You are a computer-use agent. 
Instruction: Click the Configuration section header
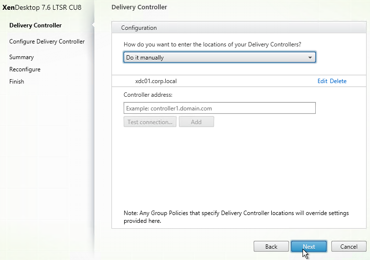click(239, 27)
